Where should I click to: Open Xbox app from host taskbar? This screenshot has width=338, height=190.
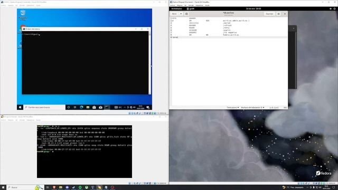tap(87, 187)
